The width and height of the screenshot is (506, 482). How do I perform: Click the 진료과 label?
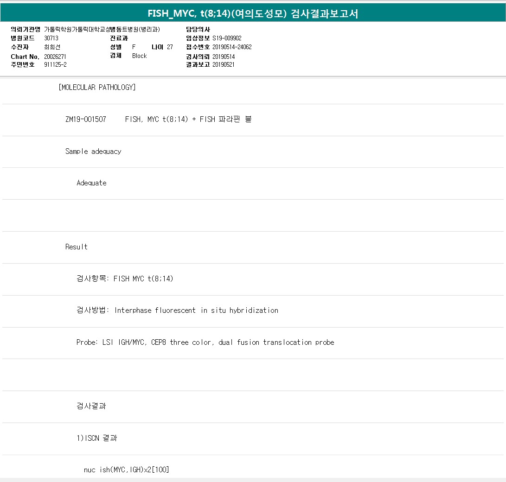tap(119, 38)
